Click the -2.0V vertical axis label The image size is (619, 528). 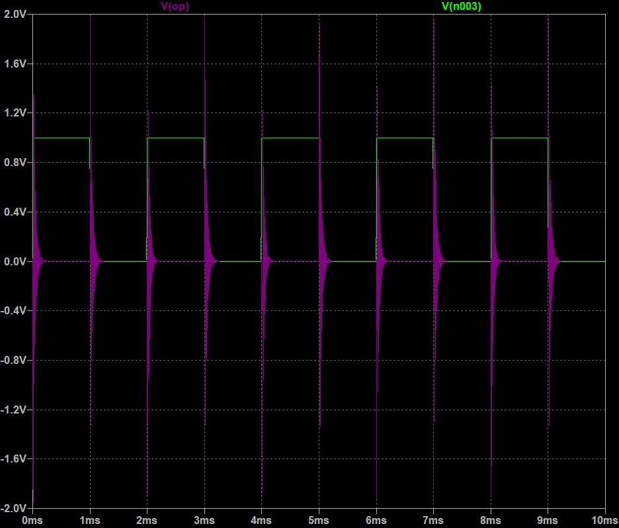point(13,508)
